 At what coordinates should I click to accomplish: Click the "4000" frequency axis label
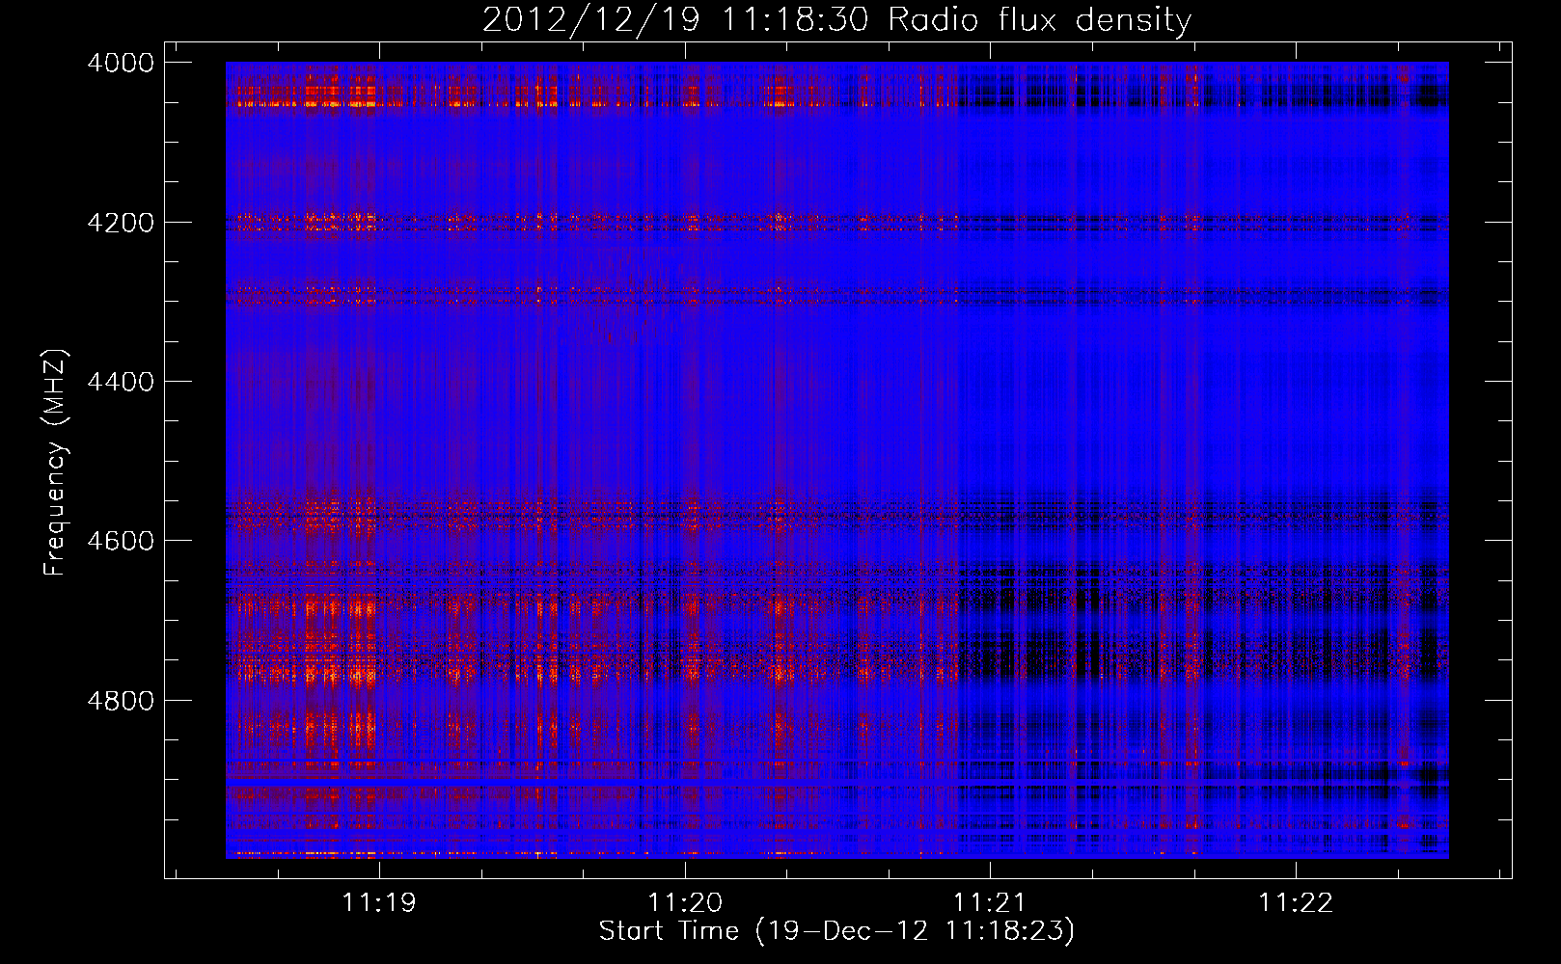[121, 63]
